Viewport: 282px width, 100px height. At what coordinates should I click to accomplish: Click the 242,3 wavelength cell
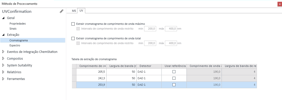91,78
